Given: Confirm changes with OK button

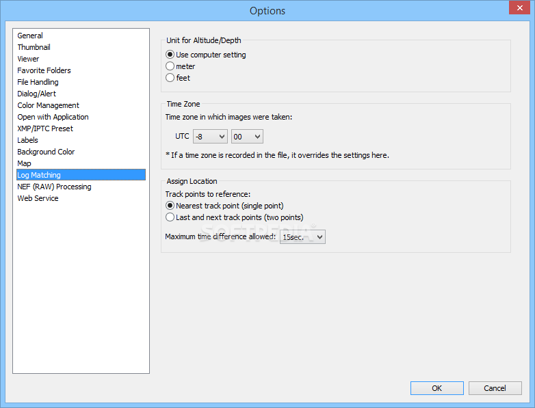Looking at the screenshot, I should click(x=436, y=388).
